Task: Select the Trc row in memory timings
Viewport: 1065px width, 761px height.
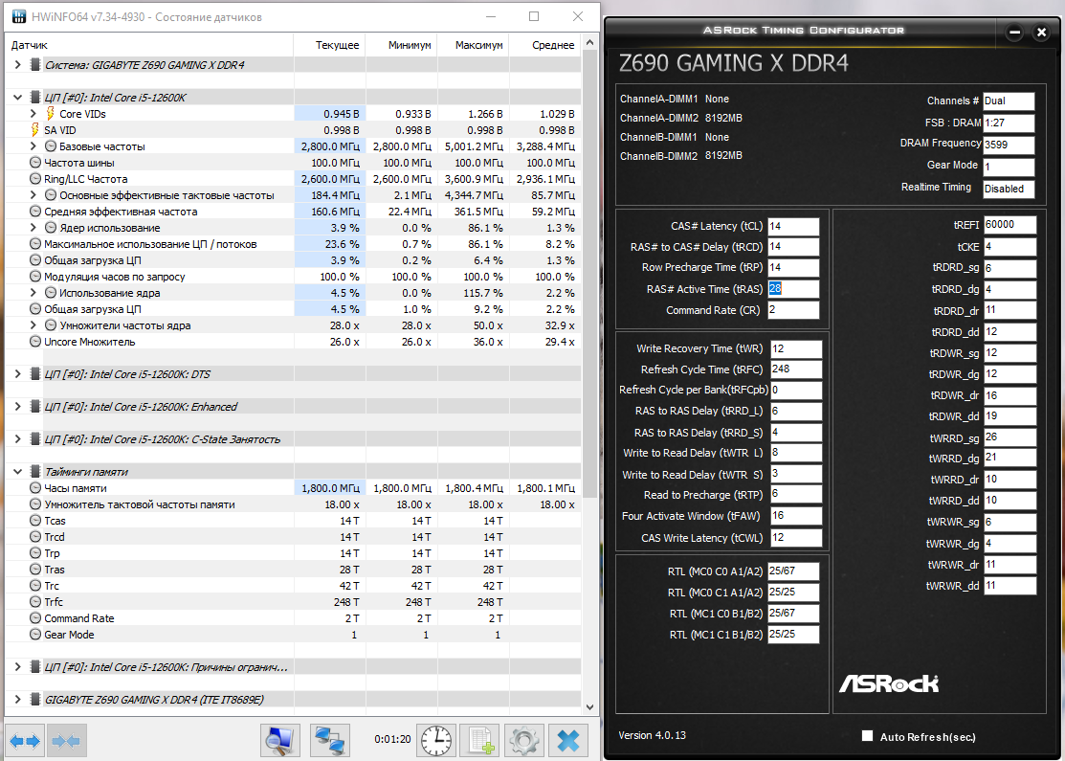Action: [x=294, y=586]
